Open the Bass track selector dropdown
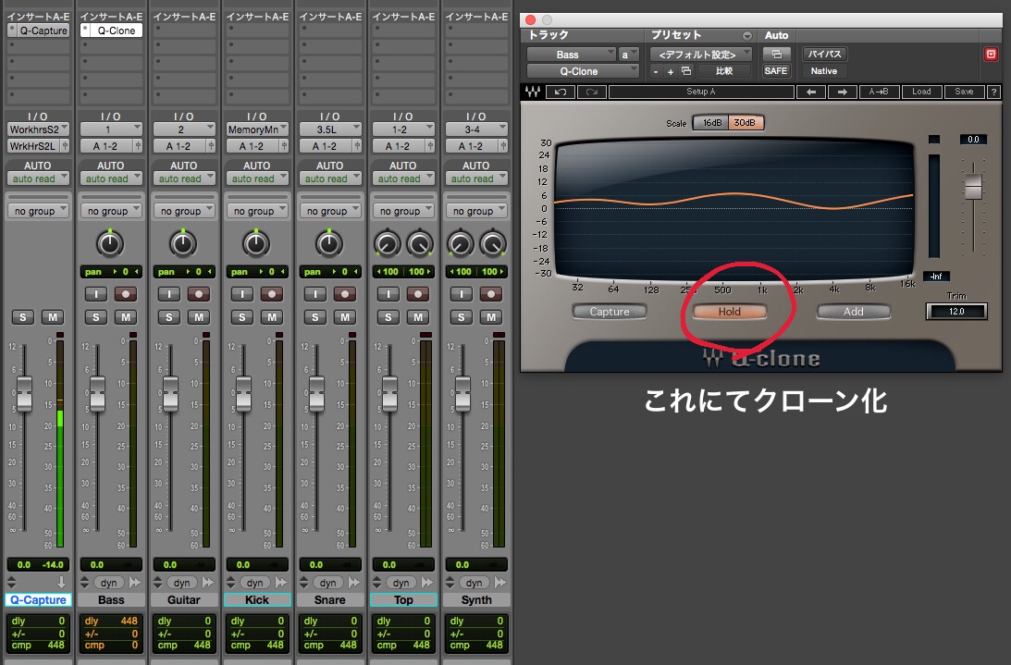This screenshot has height=665, width=1011. [572, 55]
